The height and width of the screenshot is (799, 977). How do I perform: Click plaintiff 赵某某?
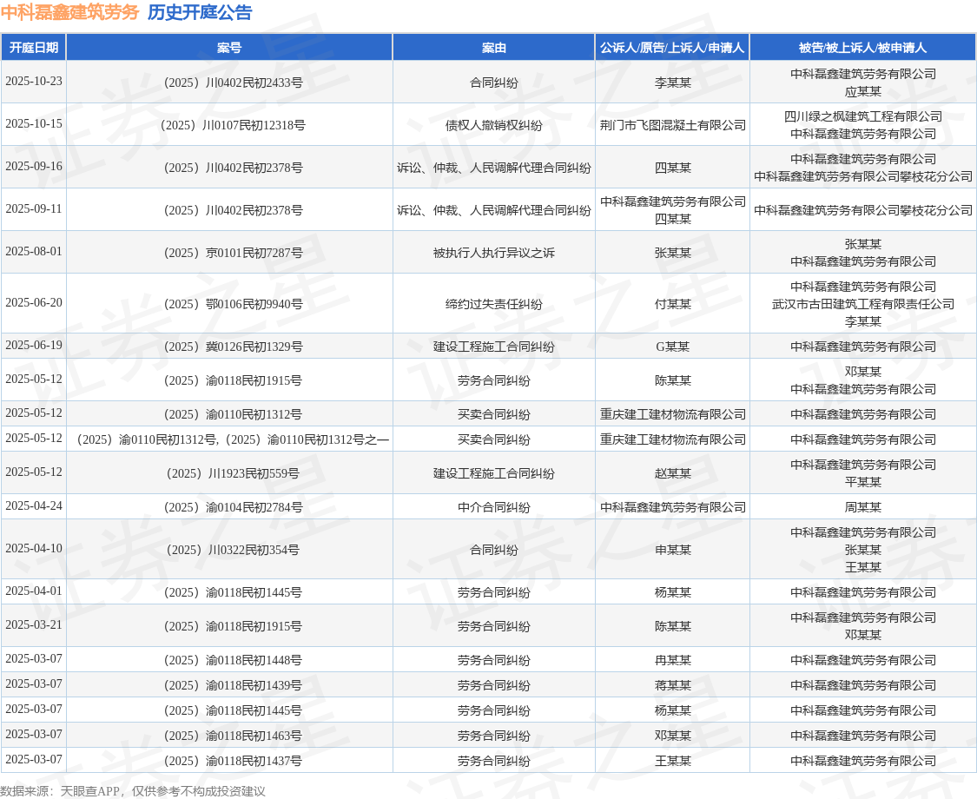(x=672, y=473)
